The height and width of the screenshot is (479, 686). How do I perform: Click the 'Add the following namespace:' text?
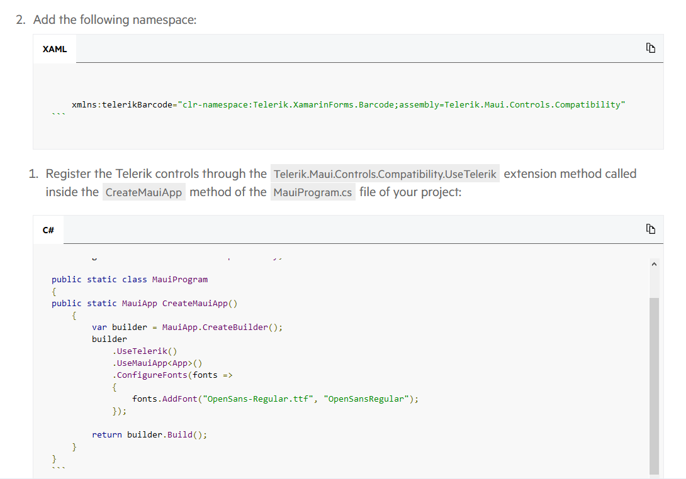115,20
